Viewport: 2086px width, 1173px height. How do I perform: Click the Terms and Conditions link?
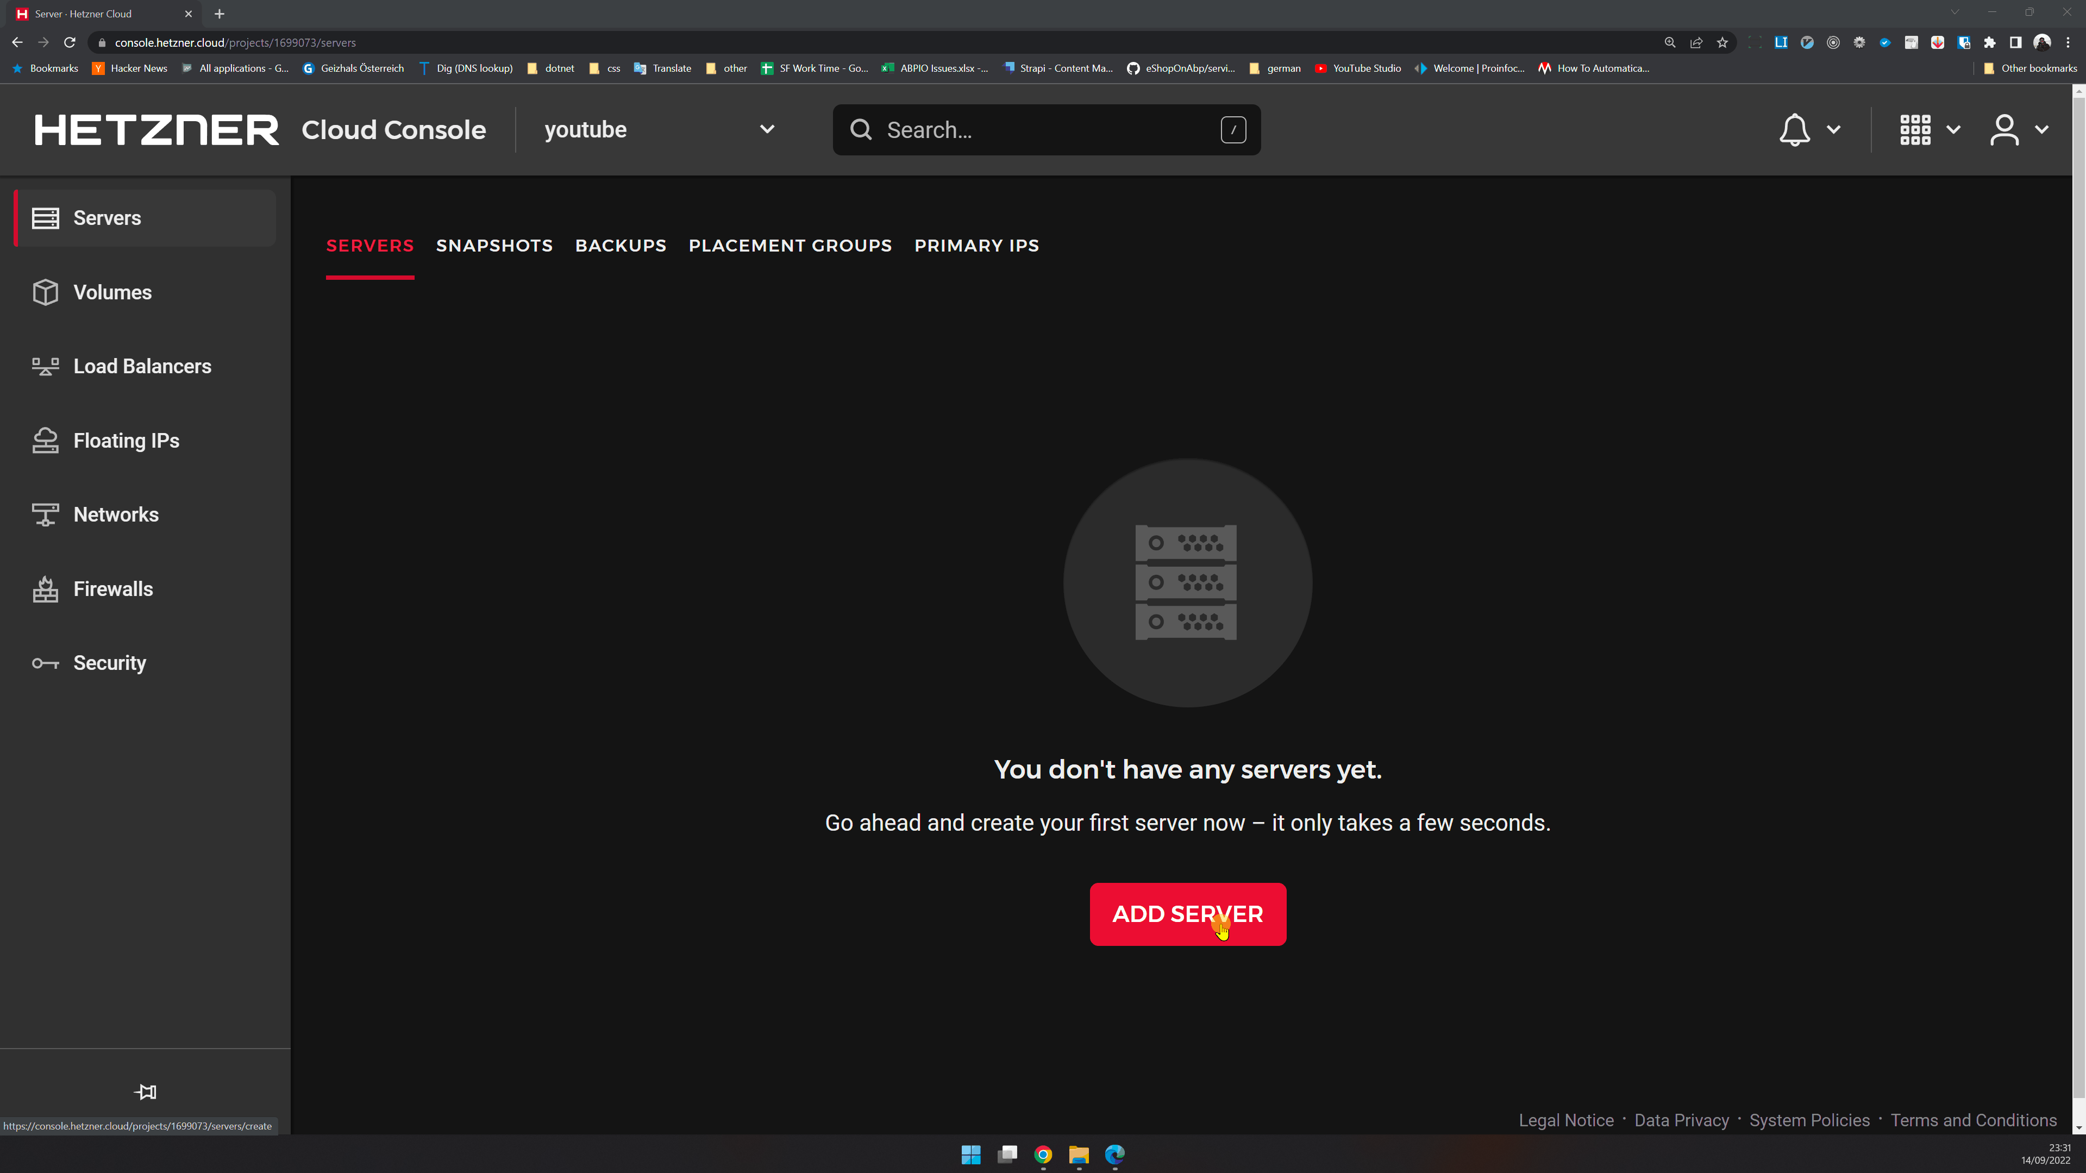(x=1974, y=1120)
